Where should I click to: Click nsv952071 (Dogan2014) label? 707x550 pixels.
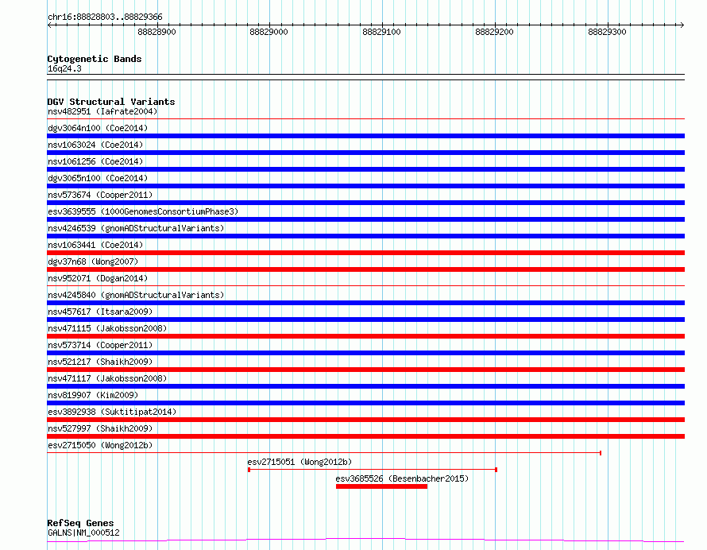click(98, 278)
